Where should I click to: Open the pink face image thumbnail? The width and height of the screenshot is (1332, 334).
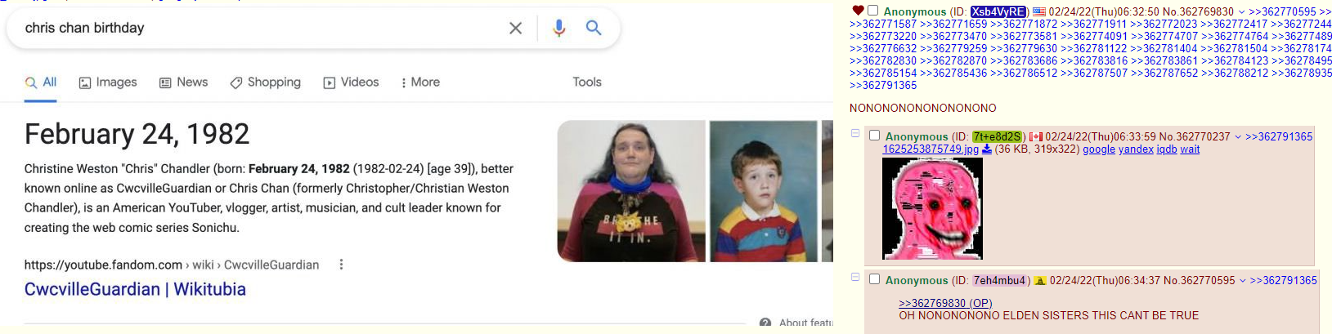click(x=932, y=208)
